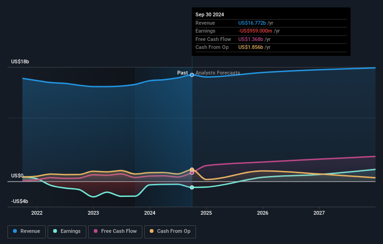383x244 pixels.
Task: Click the 2027 x-axis label
Action: 319,213
